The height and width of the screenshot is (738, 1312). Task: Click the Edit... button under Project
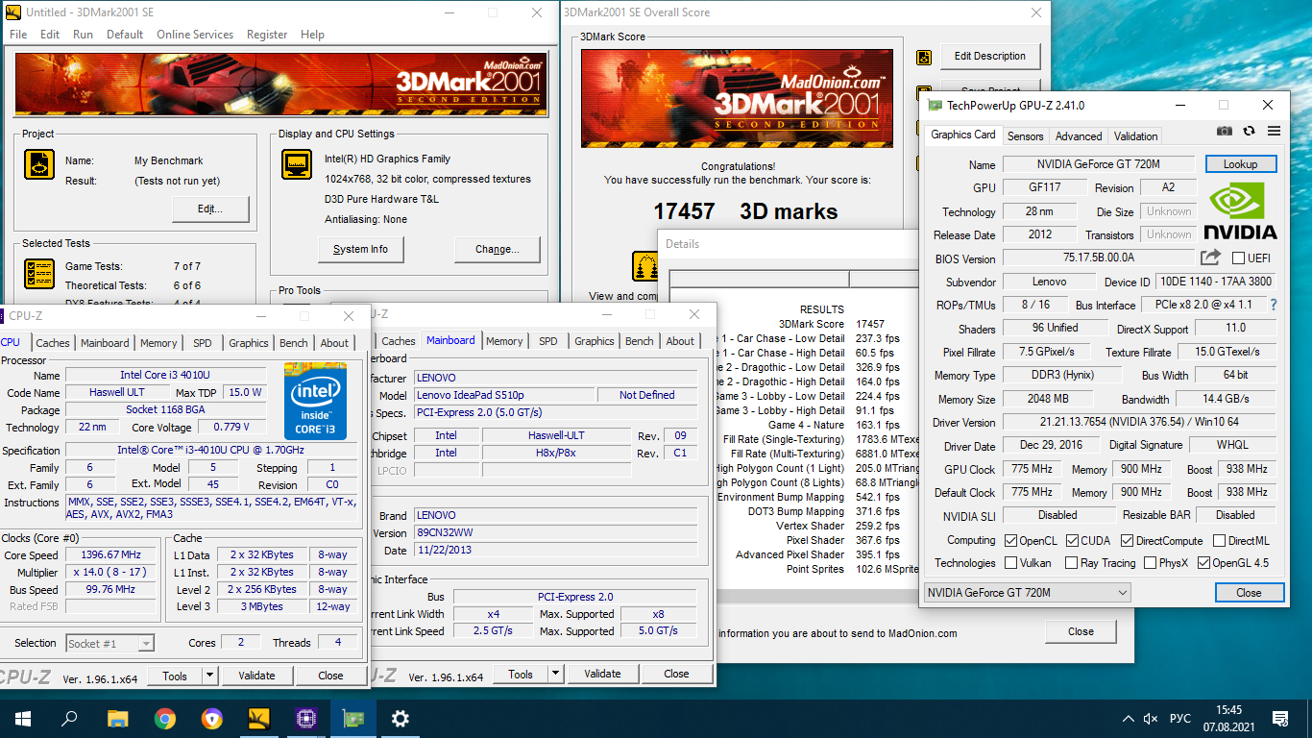210,209
